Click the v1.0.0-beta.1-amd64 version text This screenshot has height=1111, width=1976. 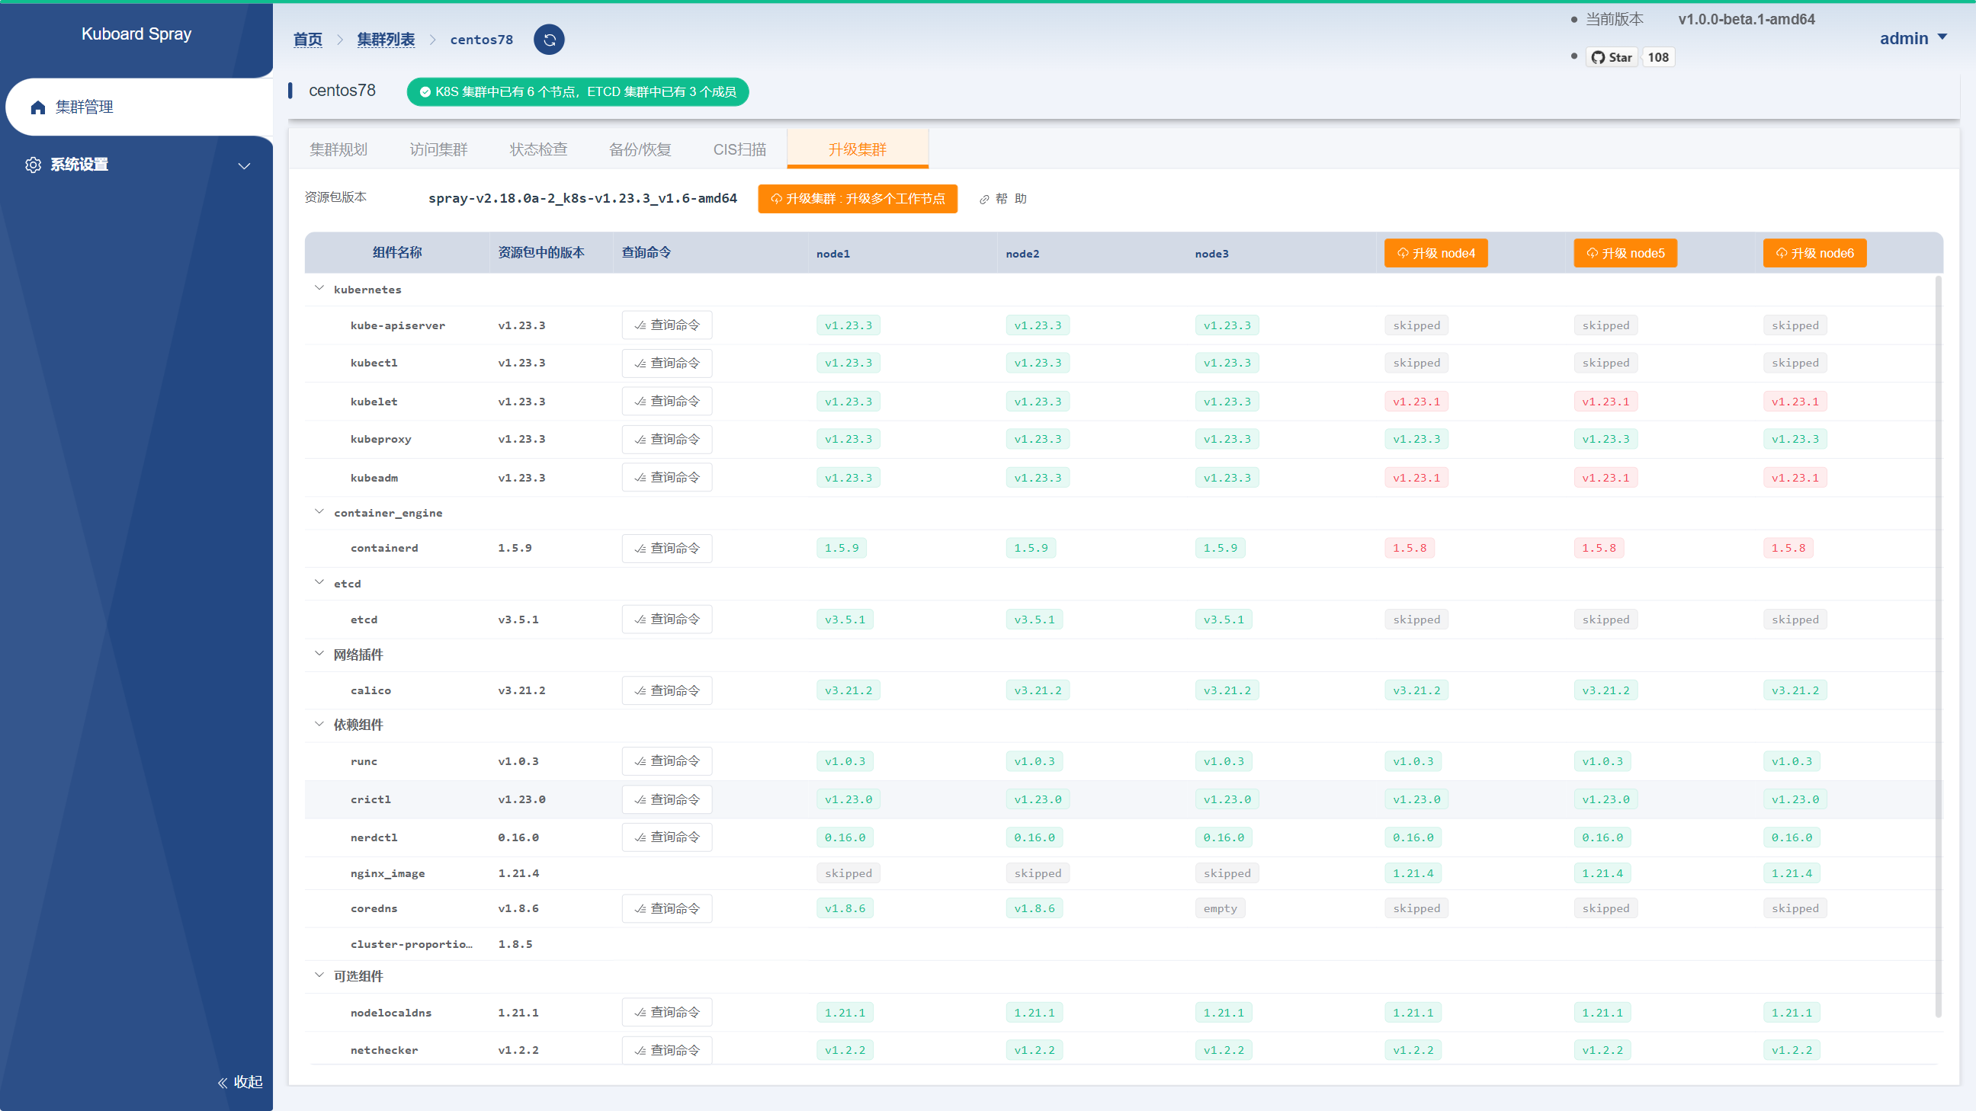pos(1747,19)
